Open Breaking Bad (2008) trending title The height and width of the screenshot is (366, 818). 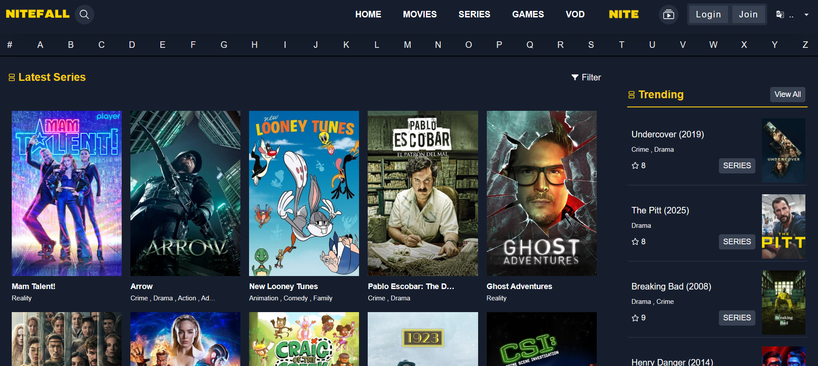point(671,286)
